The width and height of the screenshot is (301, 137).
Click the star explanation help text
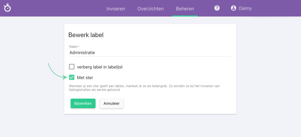click(144, 88)
